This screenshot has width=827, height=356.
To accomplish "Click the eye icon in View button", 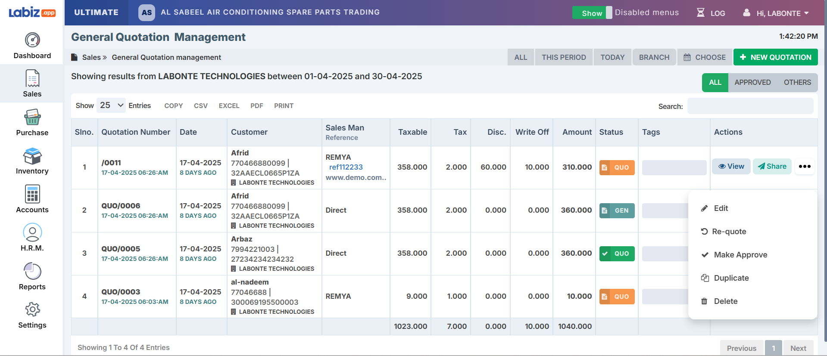I will click(x=722, y=167).
